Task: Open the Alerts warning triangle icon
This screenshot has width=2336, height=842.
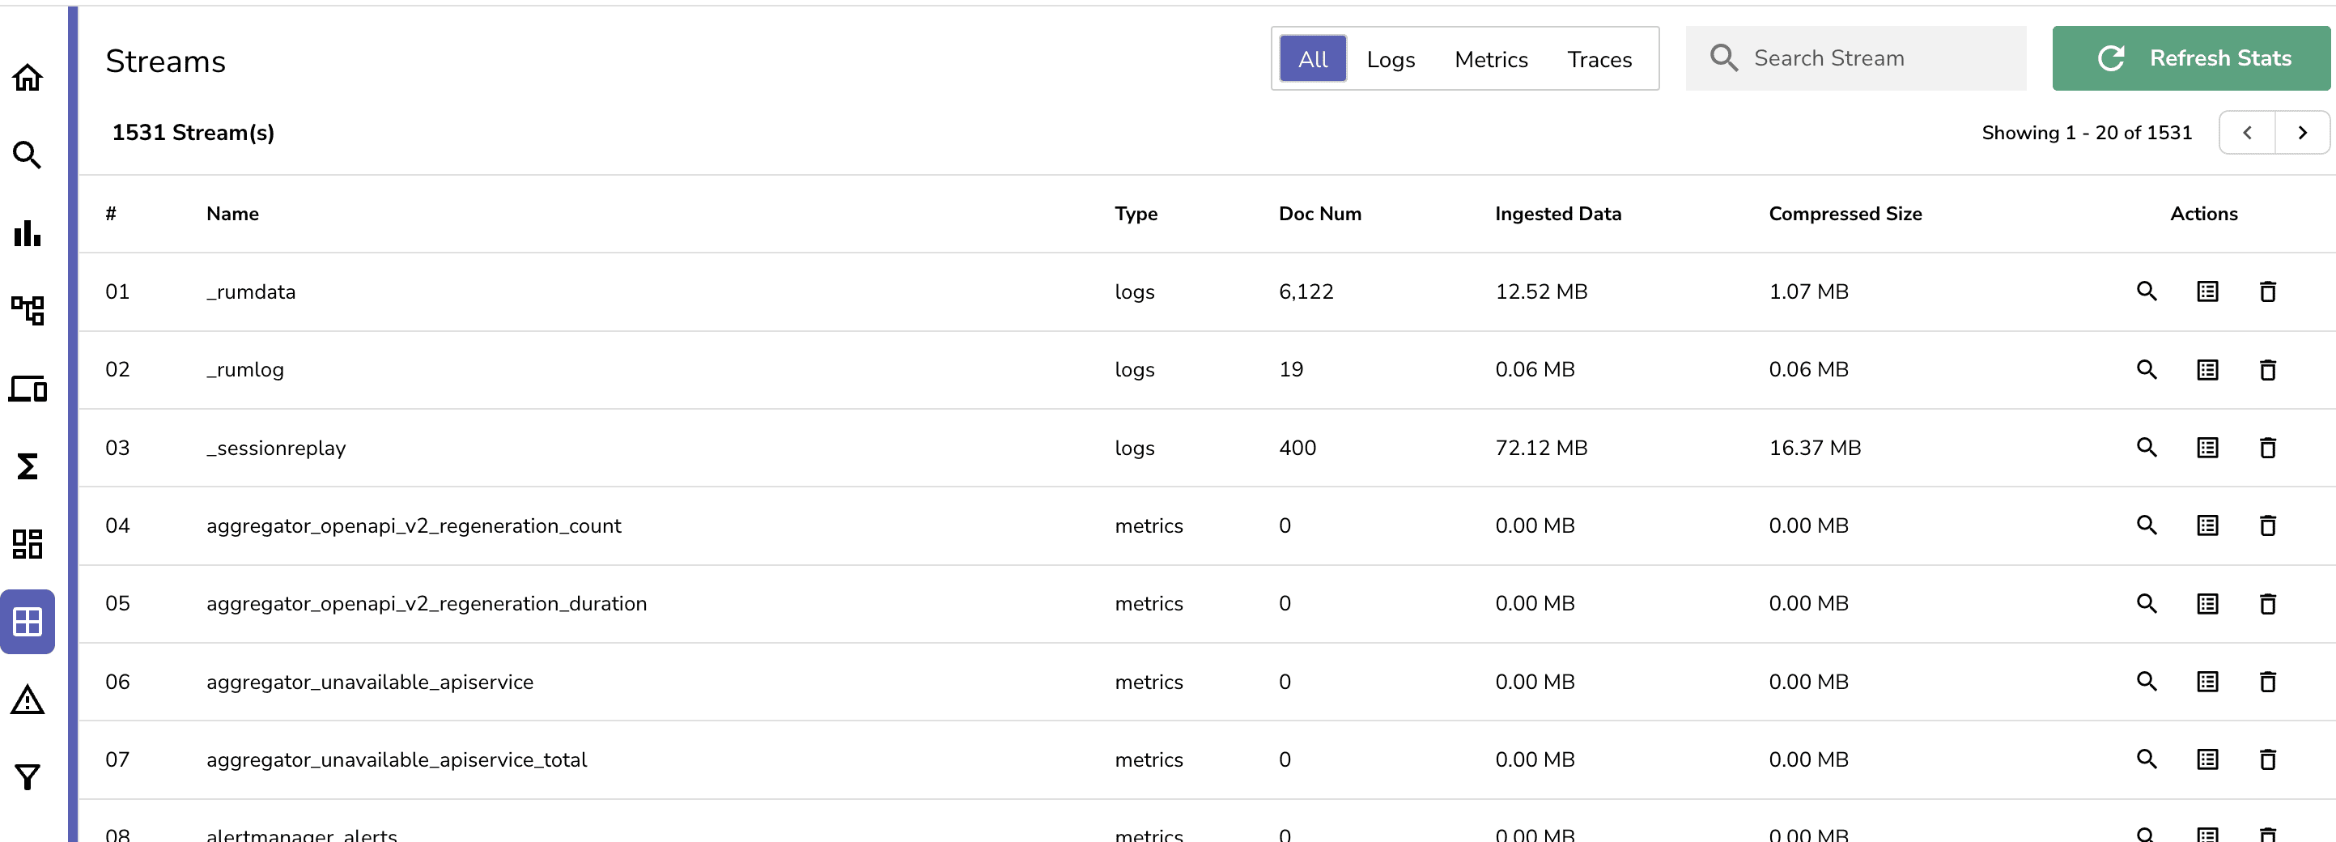Action: [28, 700]
